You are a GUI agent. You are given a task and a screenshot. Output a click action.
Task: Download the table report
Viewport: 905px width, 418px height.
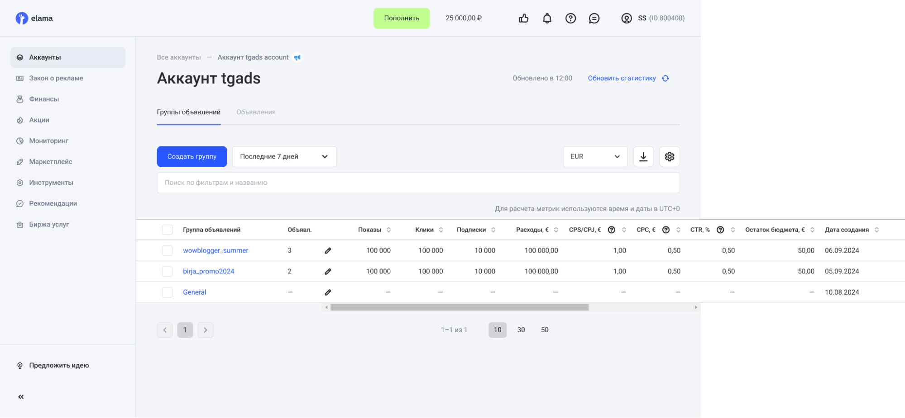click(x=643, y=156)
